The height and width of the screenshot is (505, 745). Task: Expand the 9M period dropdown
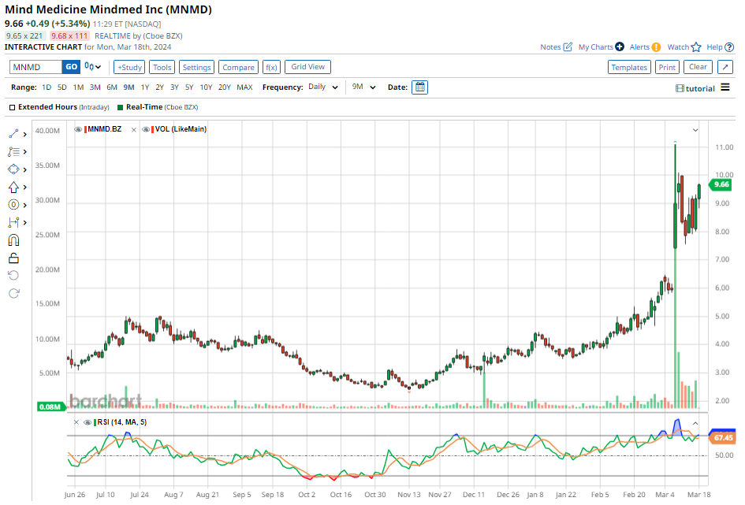coord(364,87)
